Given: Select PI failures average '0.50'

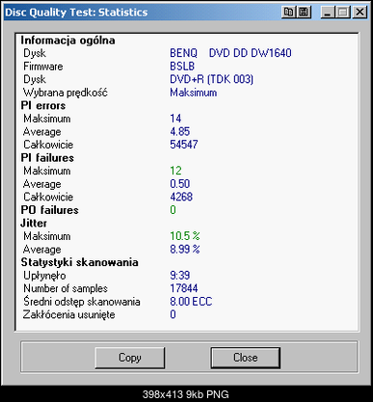Looking at the screenshot, I should click(x=180, y=184).
